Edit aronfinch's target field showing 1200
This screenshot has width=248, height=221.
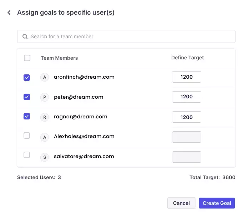point(187,77)
